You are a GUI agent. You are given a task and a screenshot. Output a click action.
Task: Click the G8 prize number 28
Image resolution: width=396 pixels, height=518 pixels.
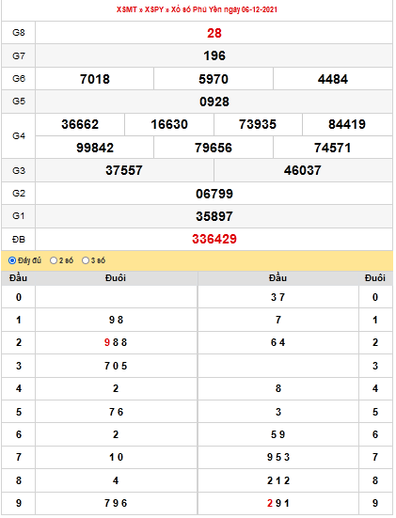coord(214,33)
